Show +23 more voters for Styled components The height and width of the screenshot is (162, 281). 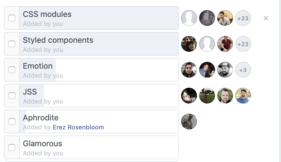[243, 44]
